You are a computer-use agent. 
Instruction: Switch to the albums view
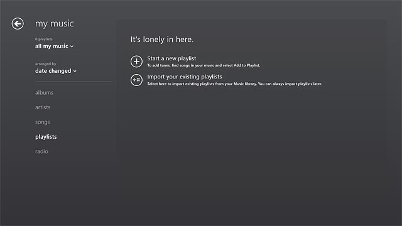tap(44, 92)
